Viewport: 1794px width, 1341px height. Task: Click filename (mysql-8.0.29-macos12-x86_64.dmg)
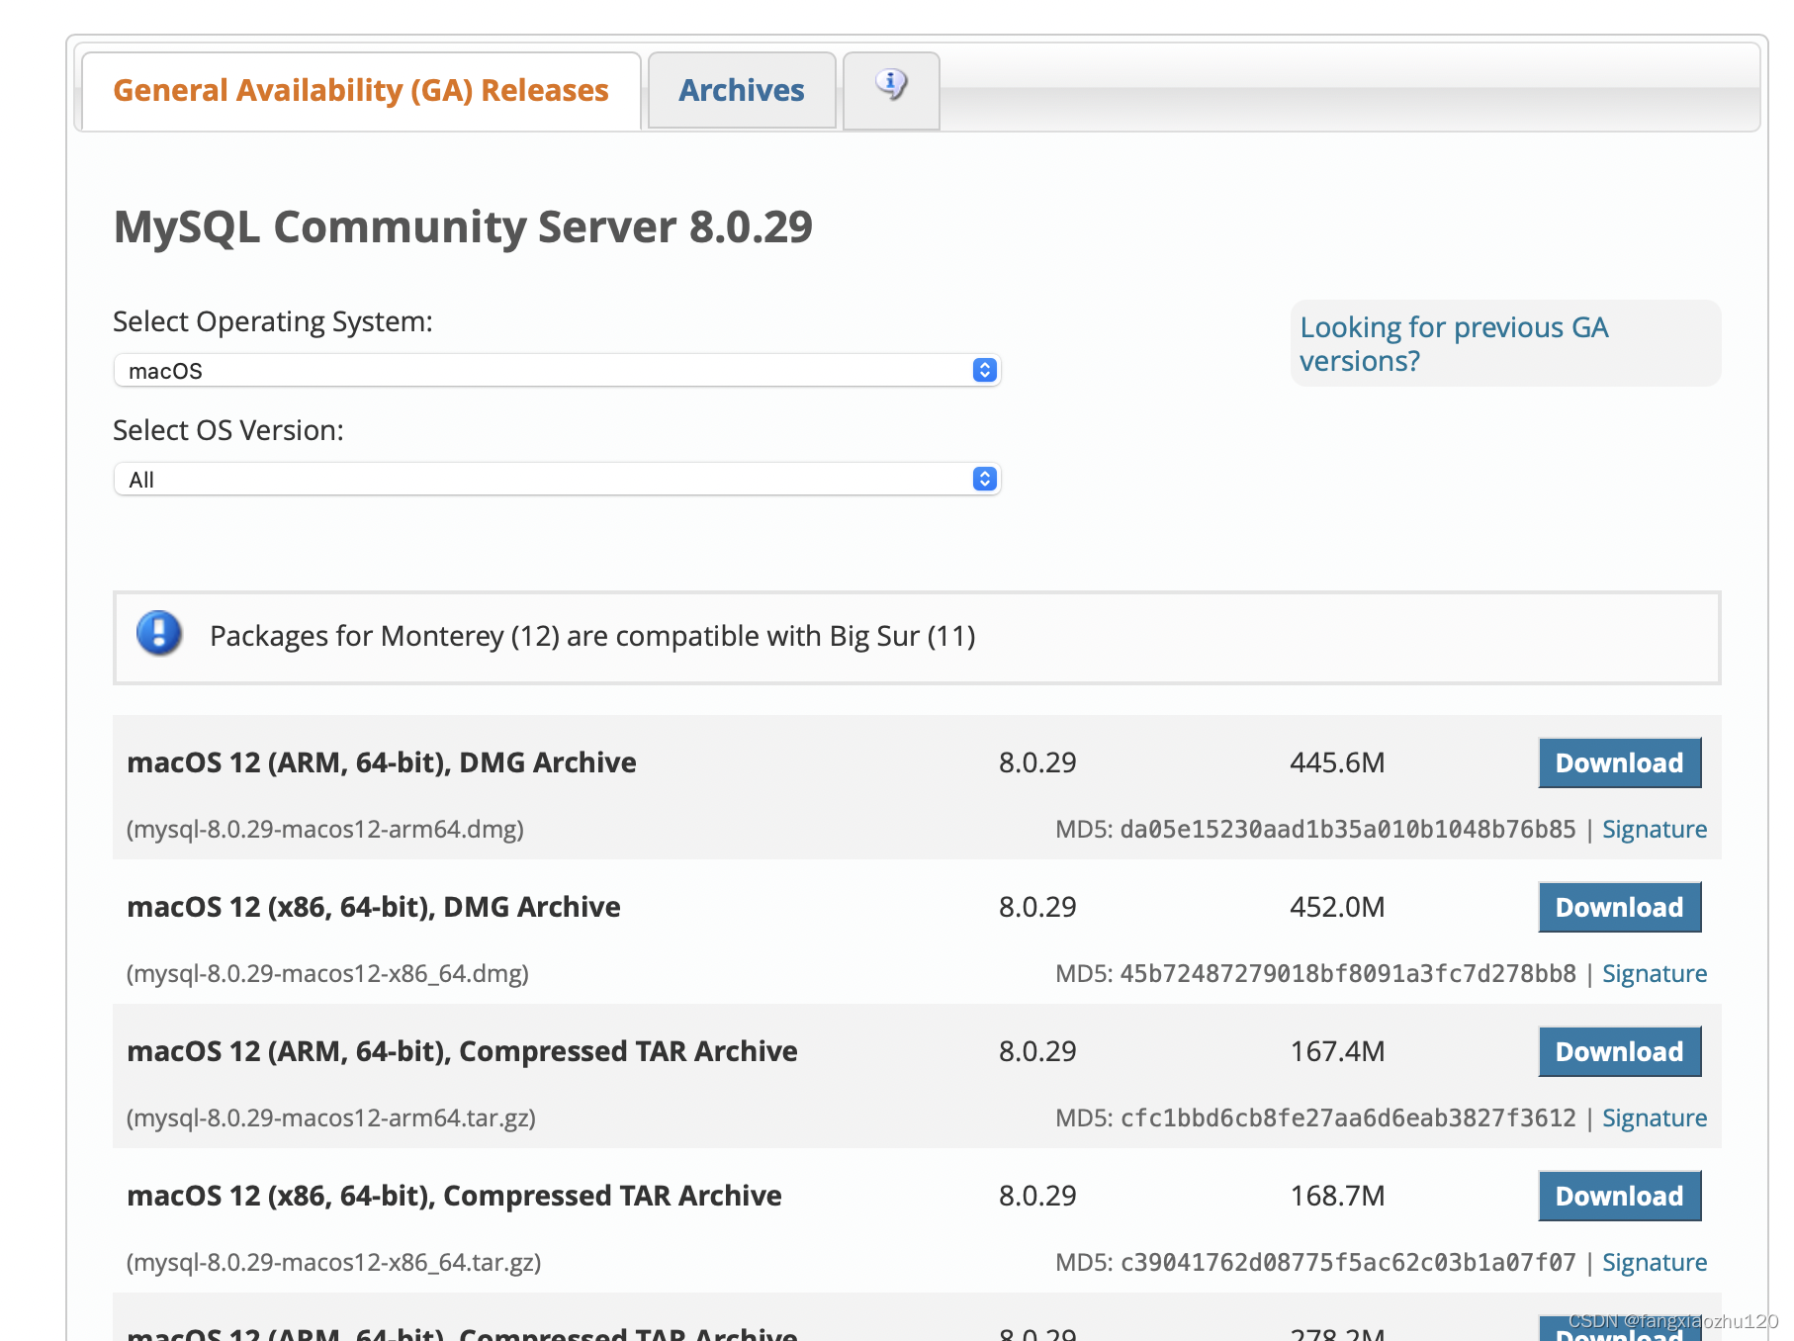pos(327,973)
